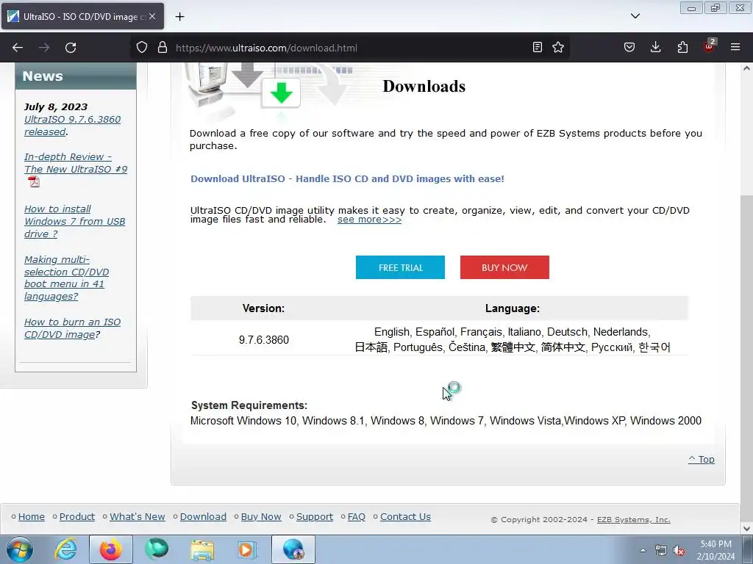Open a new tab with the plus button
Screen dimensions: 753x564
tap(179, 16)
